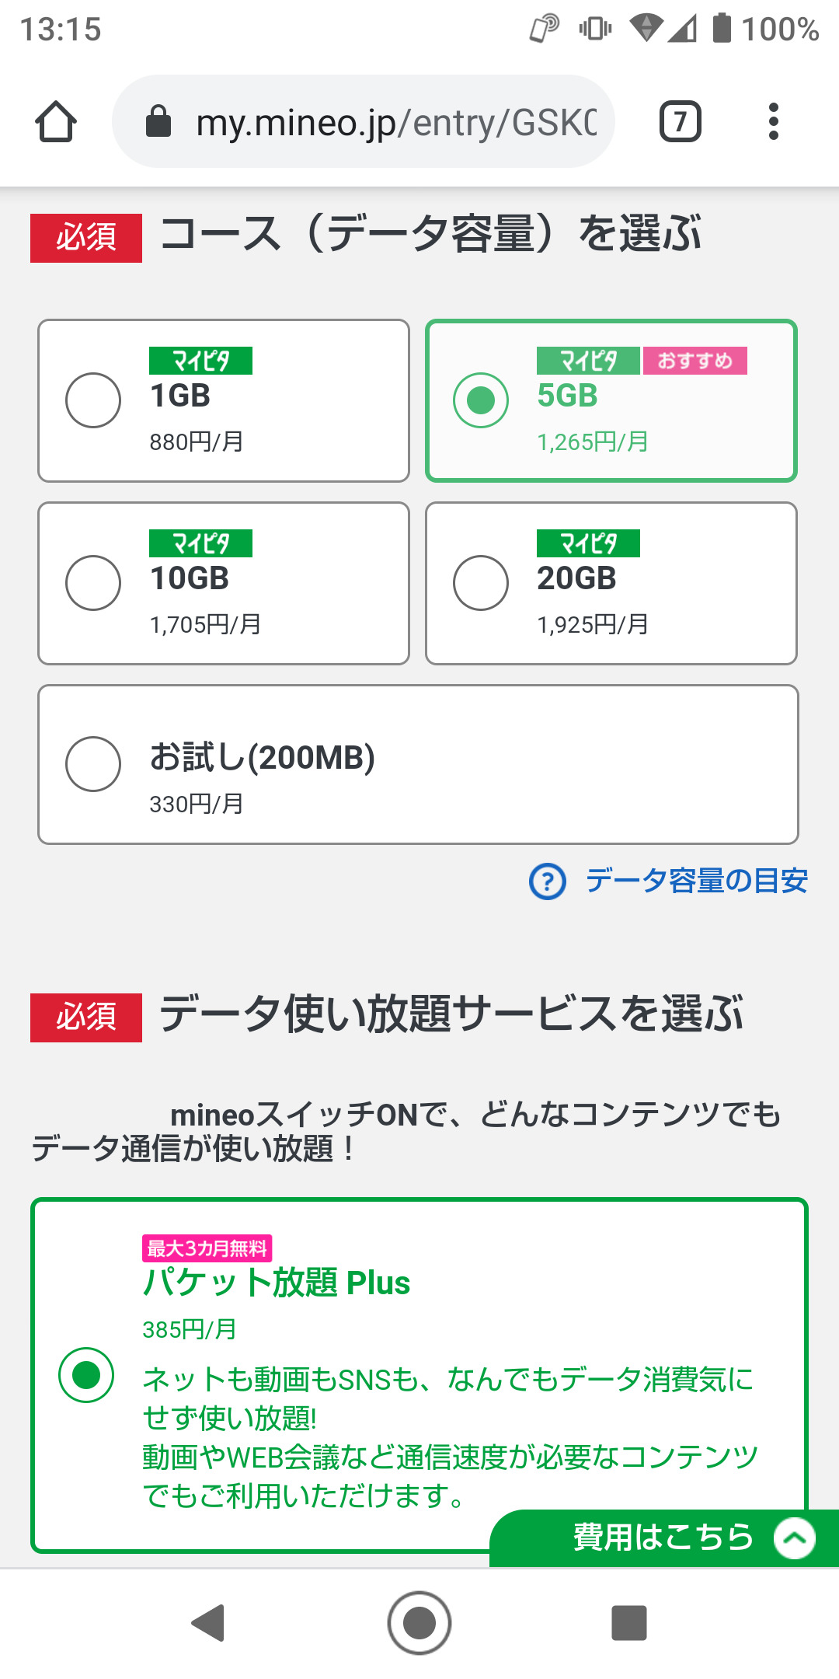839x1679 pixels.
Task: Expand the 費用はこちら chevron arrow
Action: click(x=795, y=1538)
